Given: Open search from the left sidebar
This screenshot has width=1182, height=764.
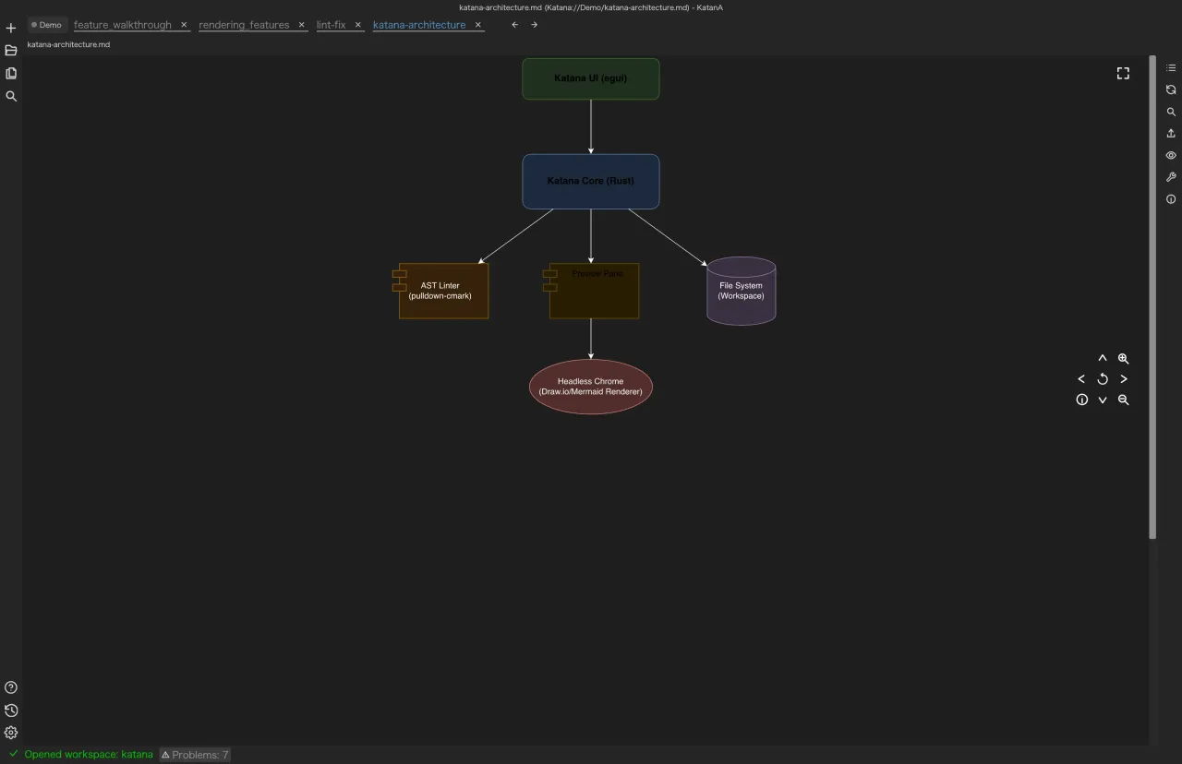Looking at the screenshot, I should [x=11, y=96].
